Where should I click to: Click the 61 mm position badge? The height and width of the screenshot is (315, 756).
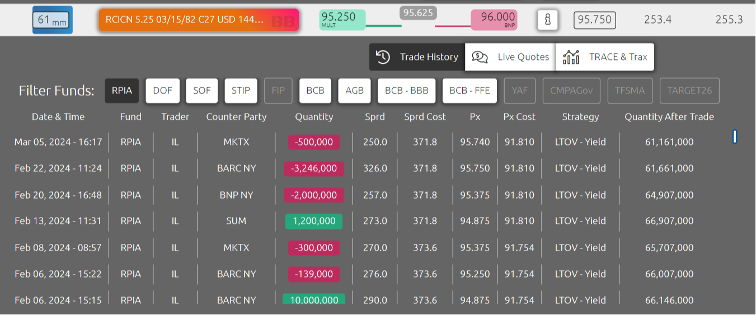[x=53, y=20]
